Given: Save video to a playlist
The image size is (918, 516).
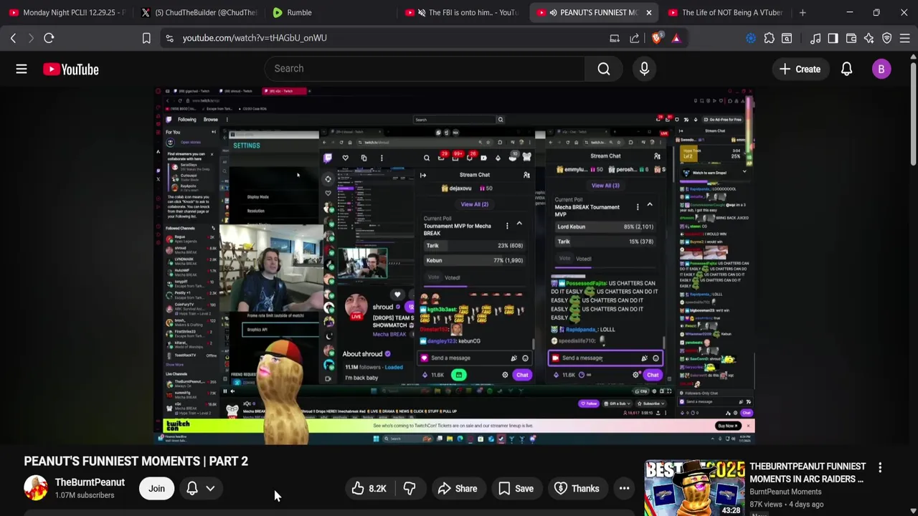Looking at the screenshot, I should (516, 489).
